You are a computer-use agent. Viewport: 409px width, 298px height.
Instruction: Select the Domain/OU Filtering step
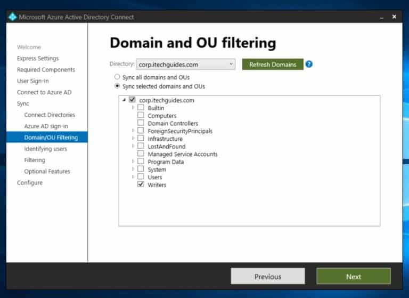tap(47, 138)
